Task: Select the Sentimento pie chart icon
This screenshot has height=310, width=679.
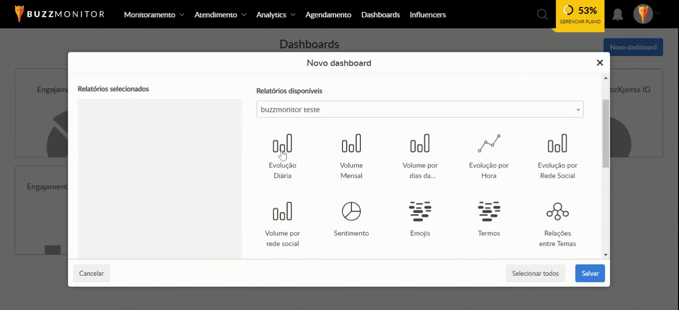Action: 351,212
